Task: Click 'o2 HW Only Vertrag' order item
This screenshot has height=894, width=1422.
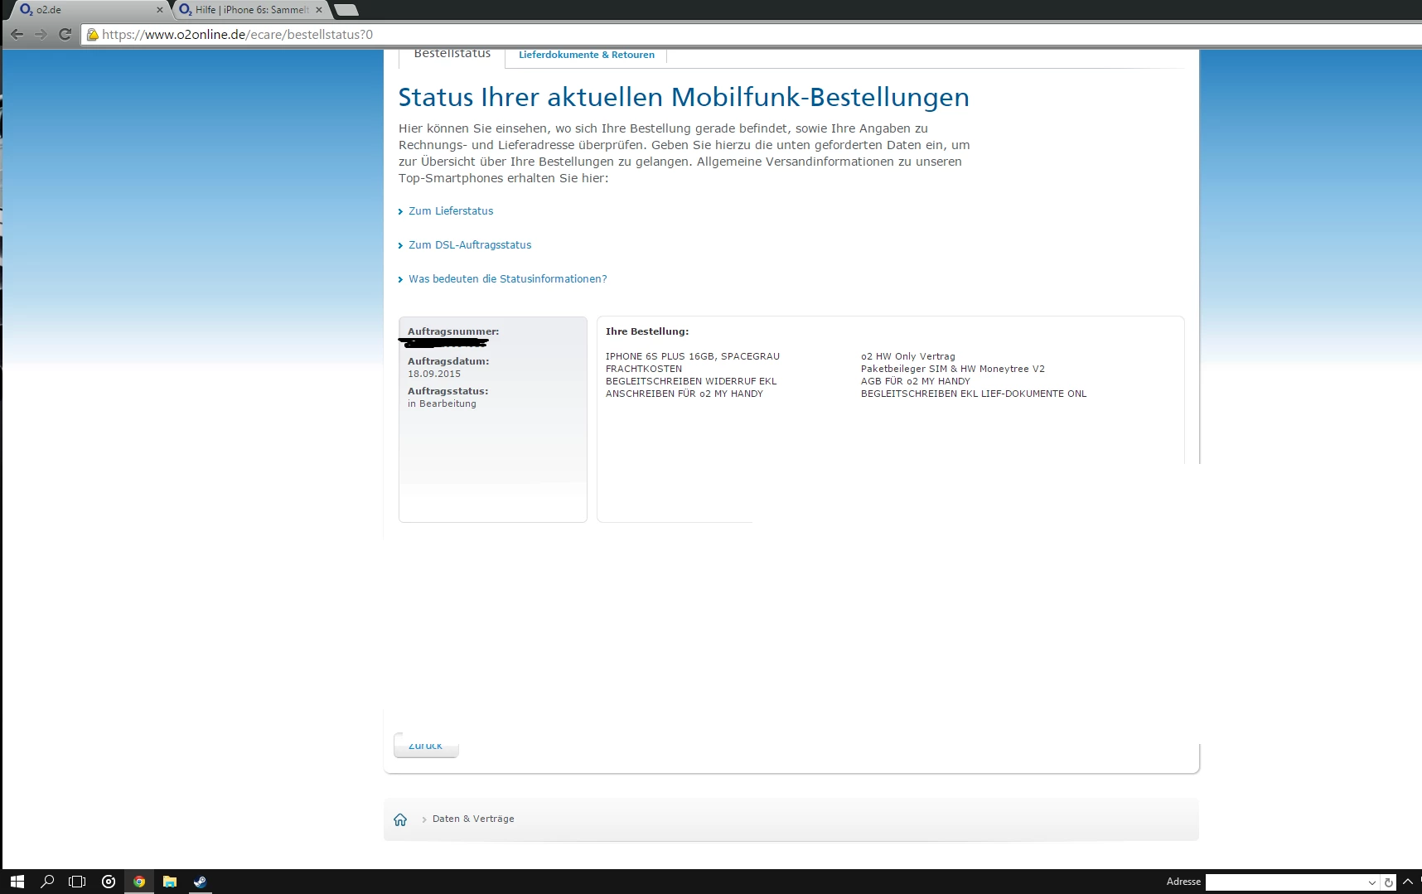Action: 908,356
